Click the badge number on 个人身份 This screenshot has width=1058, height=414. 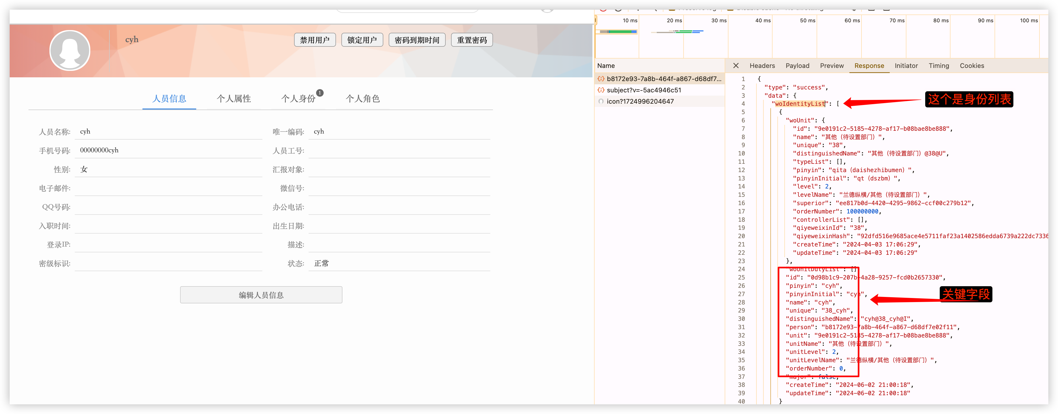point(320,93)
